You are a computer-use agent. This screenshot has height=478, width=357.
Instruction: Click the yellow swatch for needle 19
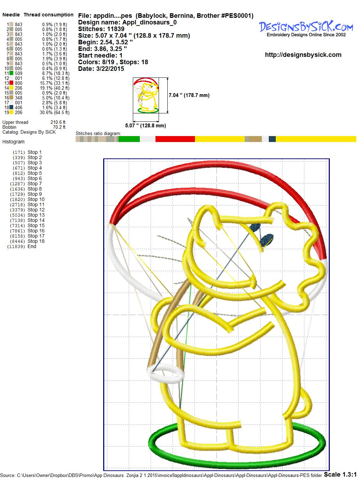click(12, 112)
